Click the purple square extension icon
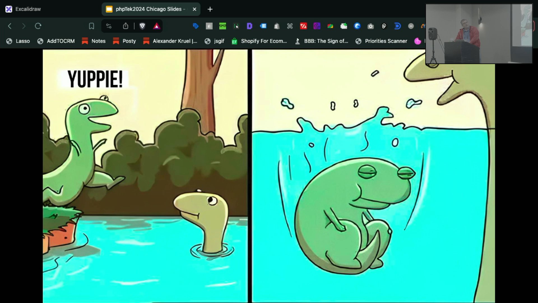Image resolution: width=538 pixels, height=303 pixels. [317, 26]
